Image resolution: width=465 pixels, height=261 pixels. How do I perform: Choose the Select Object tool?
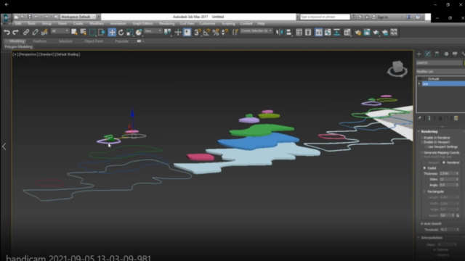click(74, 32)
